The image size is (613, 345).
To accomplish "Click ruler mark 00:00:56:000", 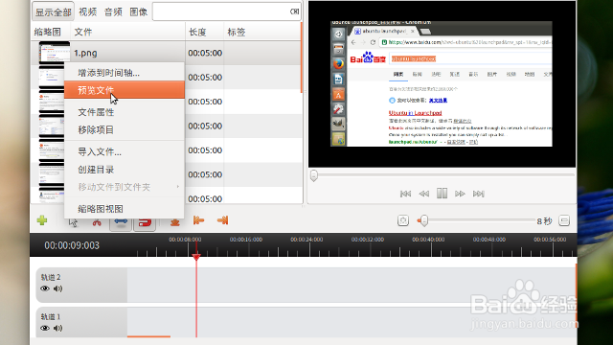I will click(550, 240).
